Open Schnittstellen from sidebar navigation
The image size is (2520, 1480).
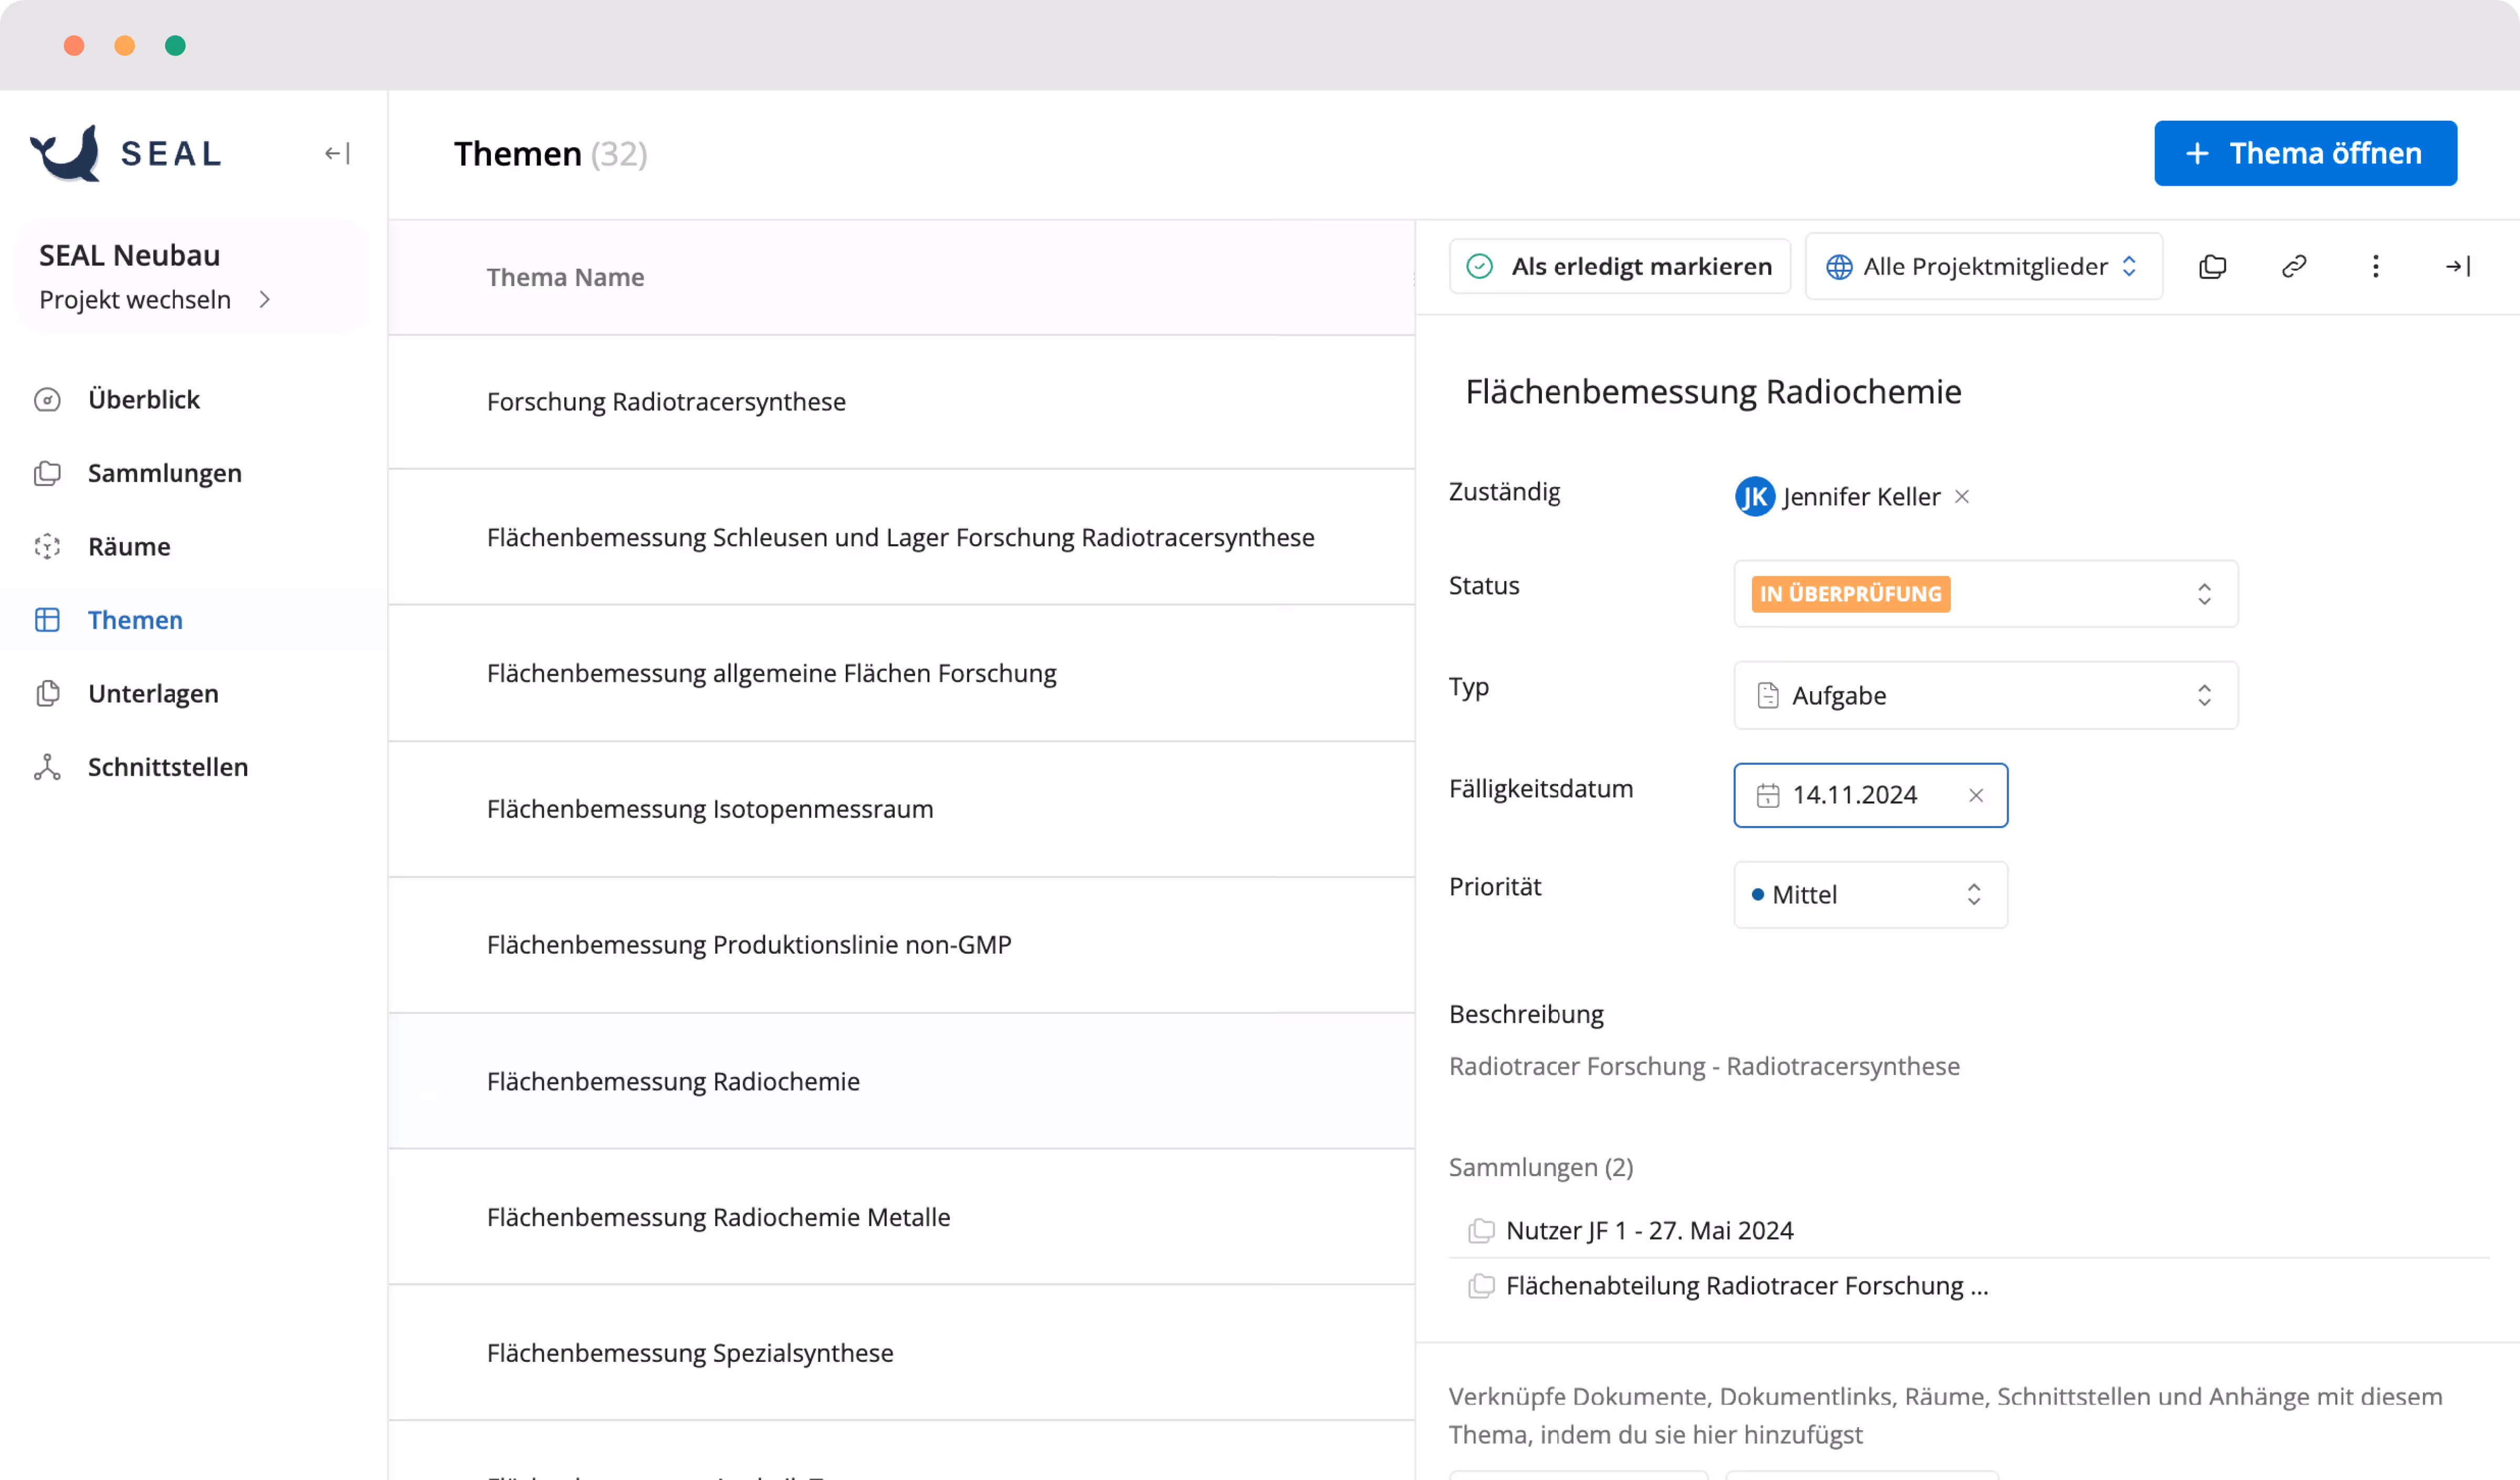(x=167, y=767)
